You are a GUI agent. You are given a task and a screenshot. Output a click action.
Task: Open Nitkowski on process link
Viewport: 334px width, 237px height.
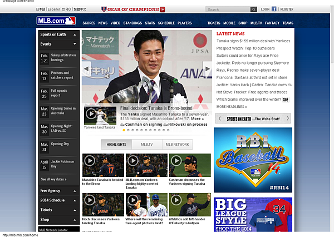coord(188,125)
